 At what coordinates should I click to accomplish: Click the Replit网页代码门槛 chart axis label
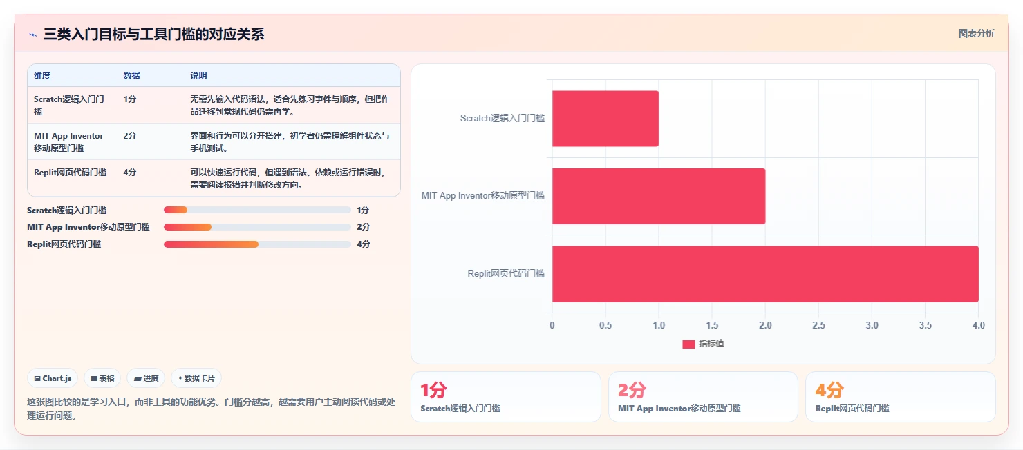click(506, 274)
